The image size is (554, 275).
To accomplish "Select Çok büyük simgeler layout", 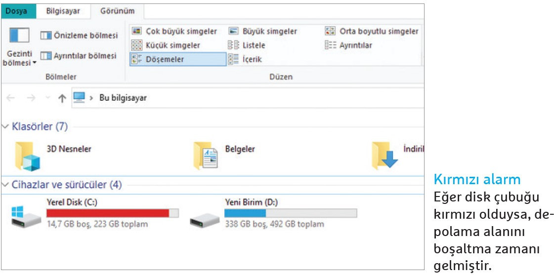I will 174,31.
